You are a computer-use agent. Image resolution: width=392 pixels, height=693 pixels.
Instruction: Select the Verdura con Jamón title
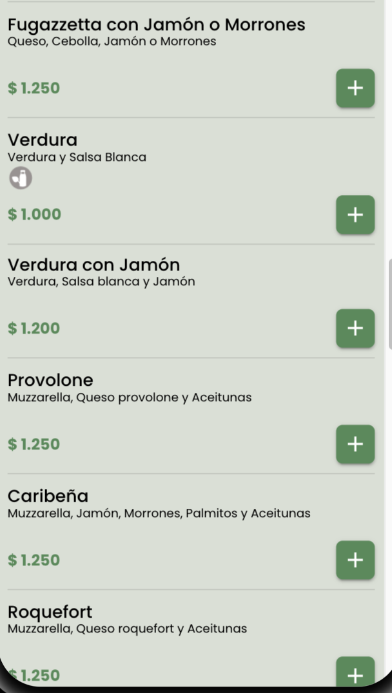tap(93, 265)
